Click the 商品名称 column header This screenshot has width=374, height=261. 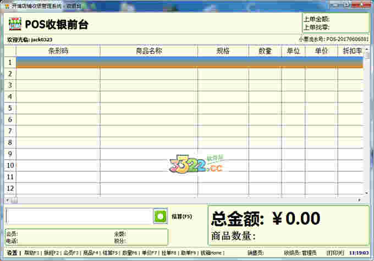(x=149, y=51)
